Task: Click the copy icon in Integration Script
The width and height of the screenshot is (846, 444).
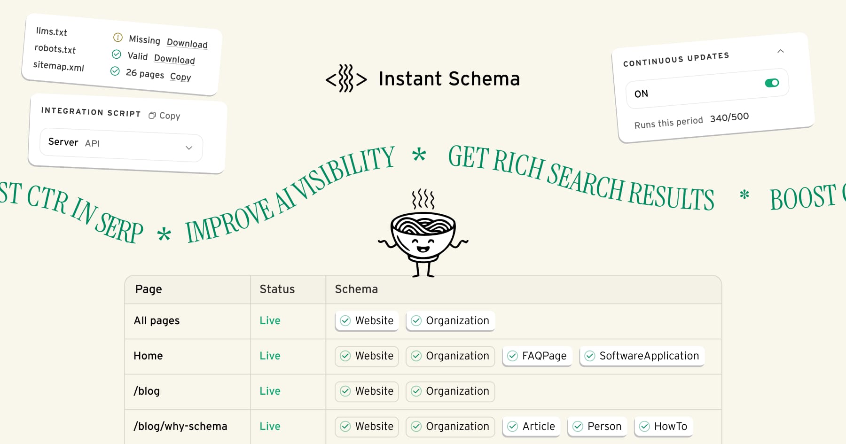Action: coord(152,115)
